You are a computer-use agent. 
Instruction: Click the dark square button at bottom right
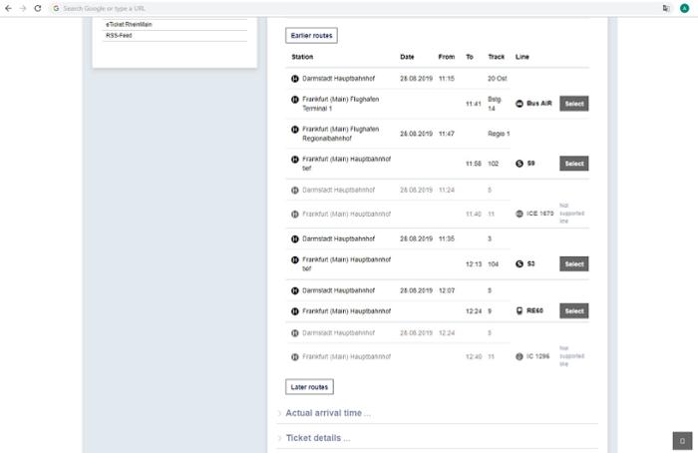pyautogui.click(x=682, y=441)
